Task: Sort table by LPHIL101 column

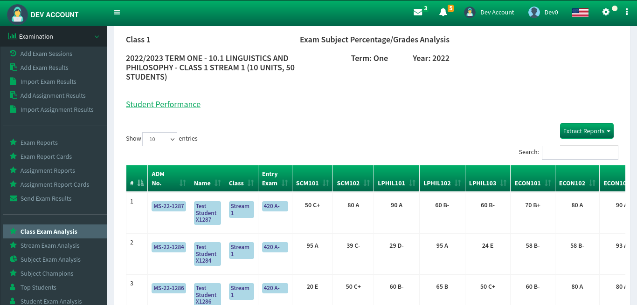Action: [396, 178]
